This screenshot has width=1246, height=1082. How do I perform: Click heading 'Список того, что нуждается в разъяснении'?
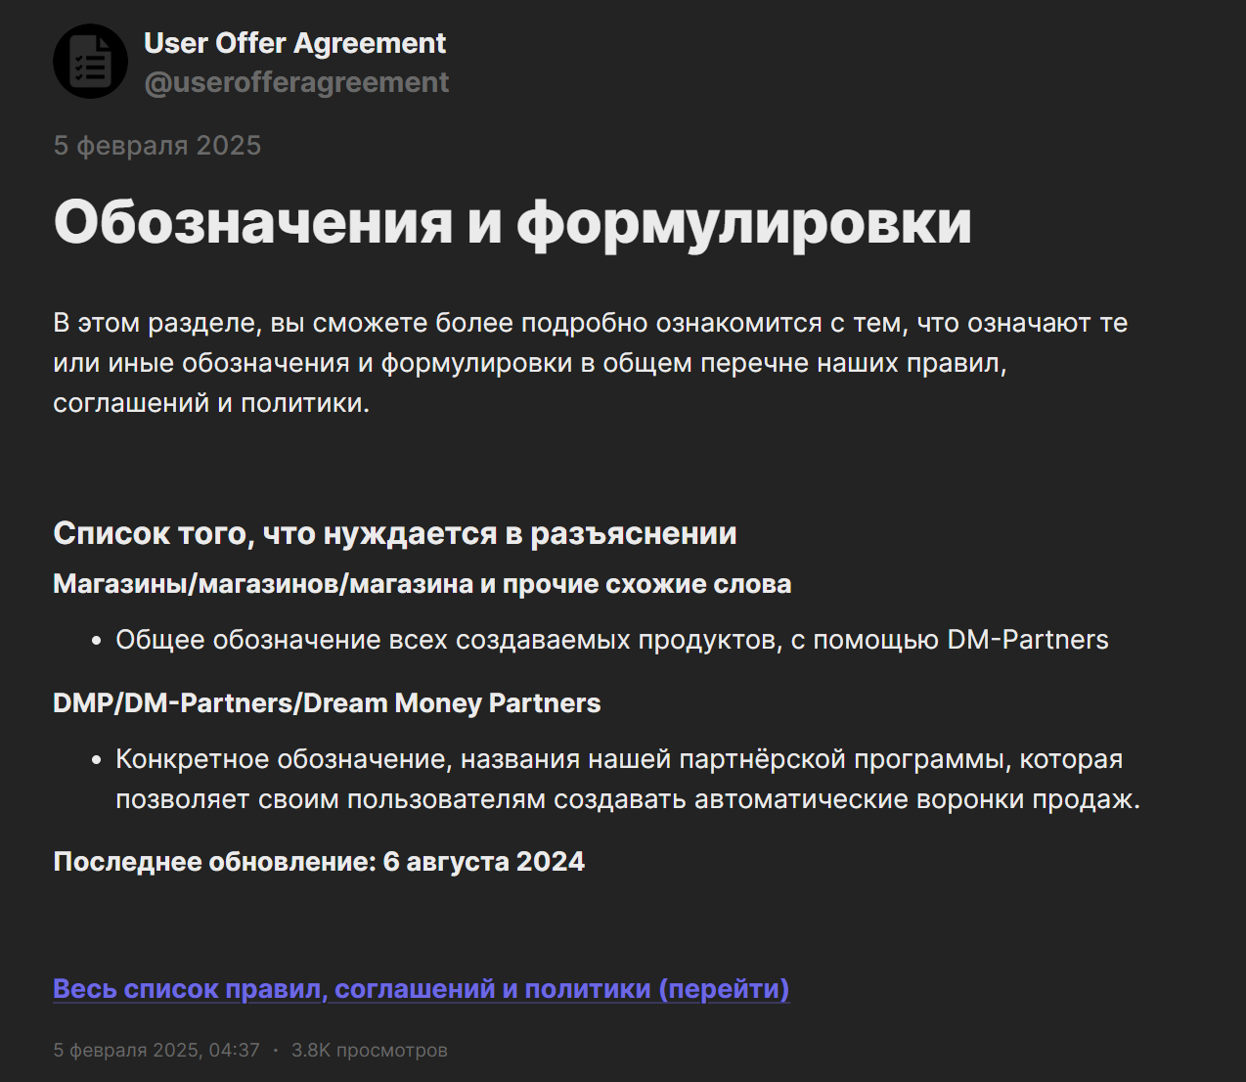395,533
